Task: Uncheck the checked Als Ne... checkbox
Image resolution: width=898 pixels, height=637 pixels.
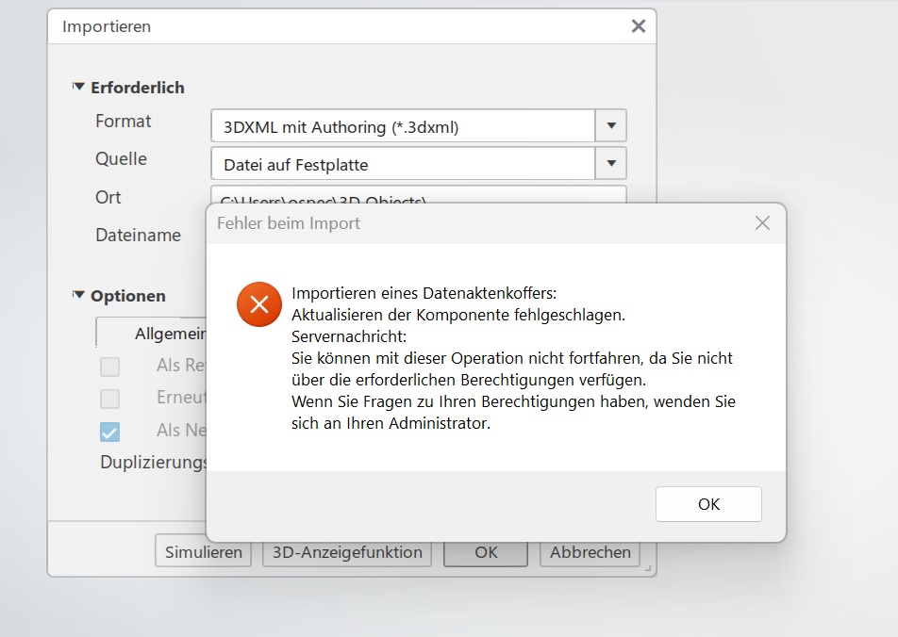Action: click(x=110, y=432)
